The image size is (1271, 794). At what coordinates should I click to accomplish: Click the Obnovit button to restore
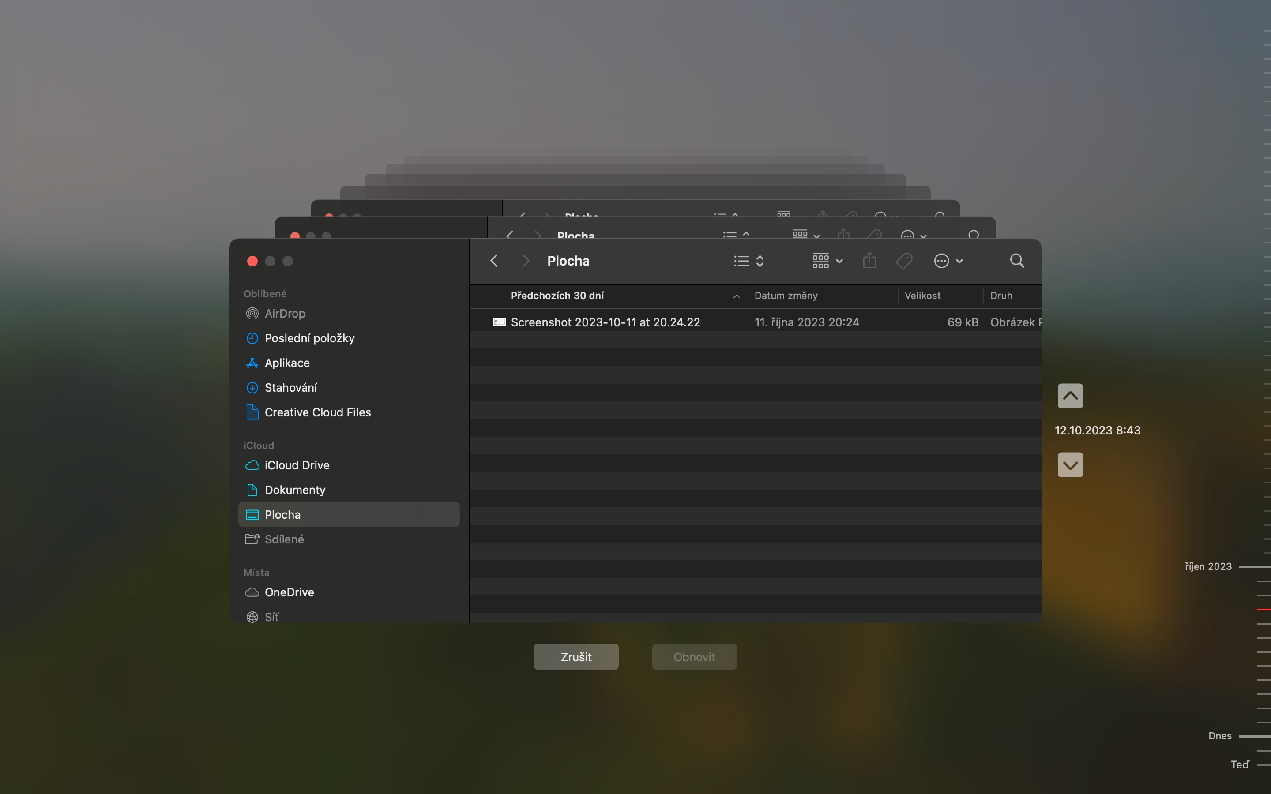coord(693,656)
